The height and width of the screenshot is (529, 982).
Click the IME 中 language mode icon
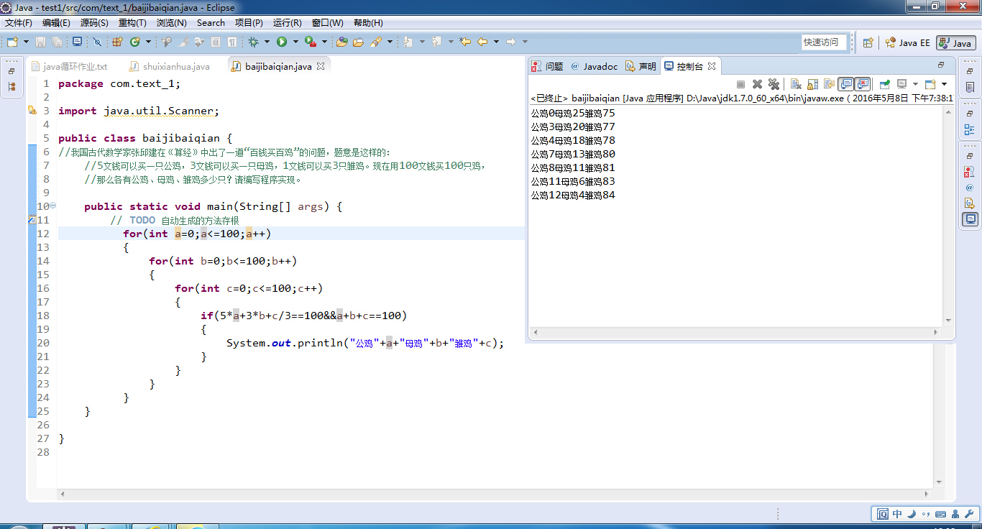897,514
